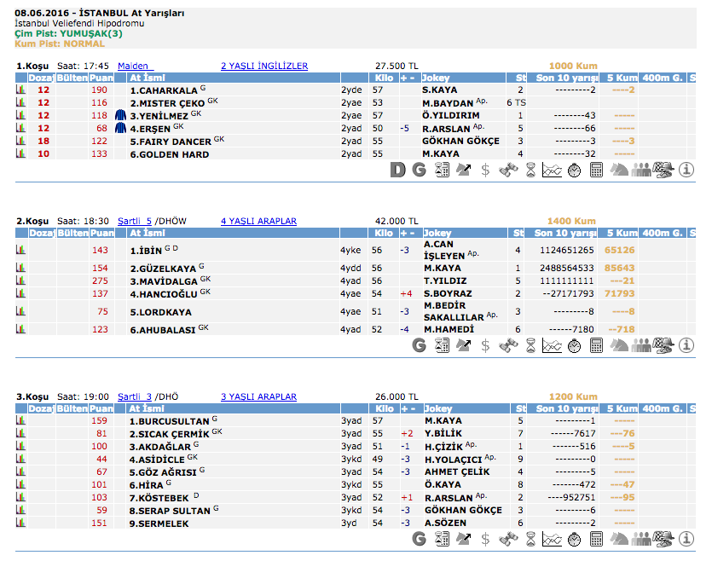
Task: Open the '2 YAŞLI İNGİLİZLER' link
Action: [264, 66]
